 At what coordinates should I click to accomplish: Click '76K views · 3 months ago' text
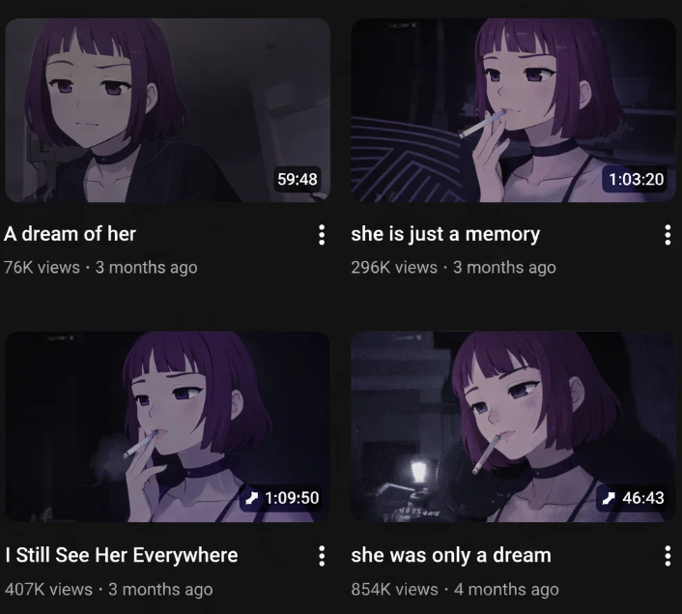click(x=100, y=268)
